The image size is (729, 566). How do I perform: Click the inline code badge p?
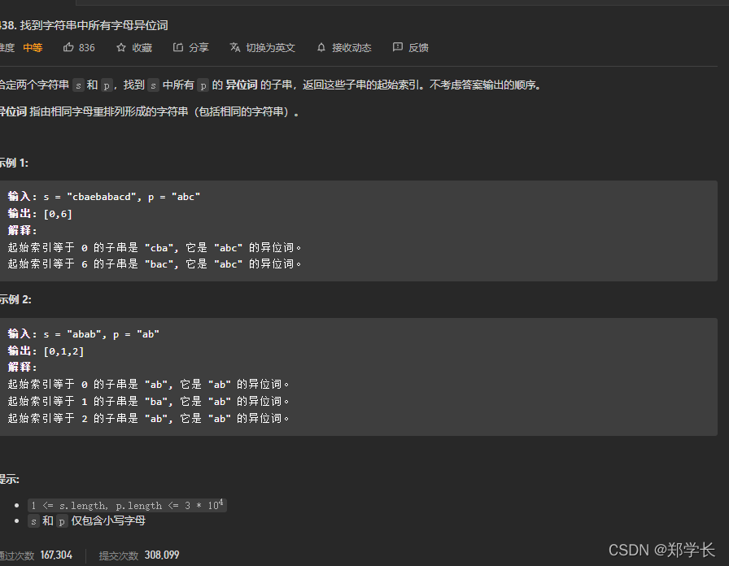tap(107, 84)
